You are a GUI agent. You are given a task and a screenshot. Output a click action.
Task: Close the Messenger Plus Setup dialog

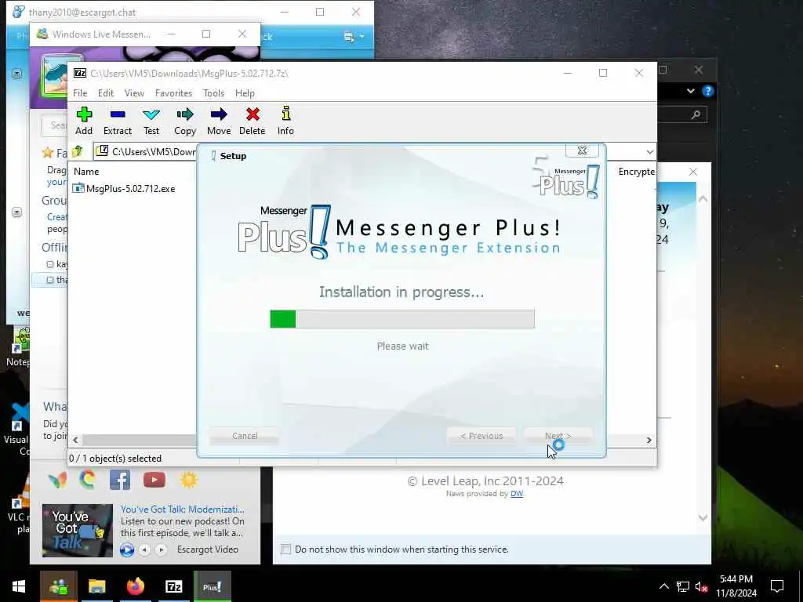click(x=582, y=150)
